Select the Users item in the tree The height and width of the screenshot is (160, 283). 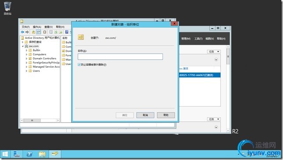click(x=36, y=71)
